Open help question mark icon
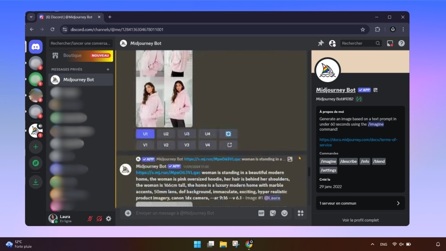The image size is (446, 251). click(x=401, y=43)
